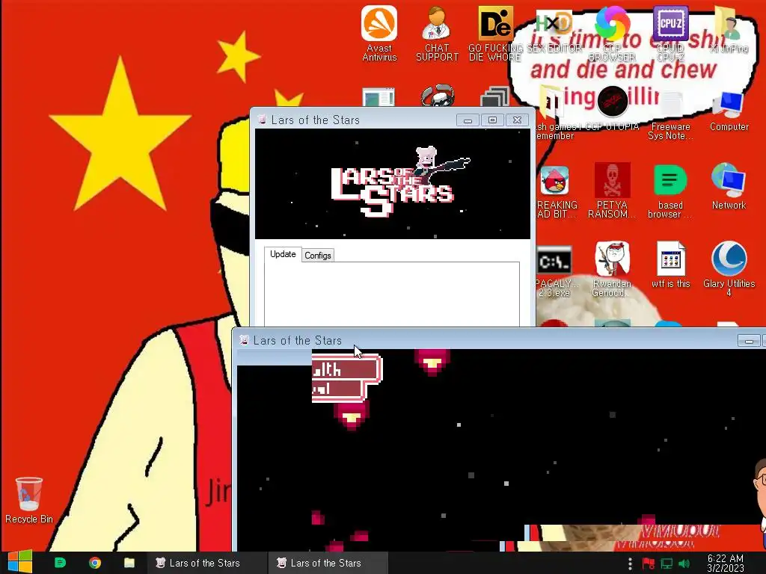Select second Lars of the Stars taskbar button

tap(328, 563)
